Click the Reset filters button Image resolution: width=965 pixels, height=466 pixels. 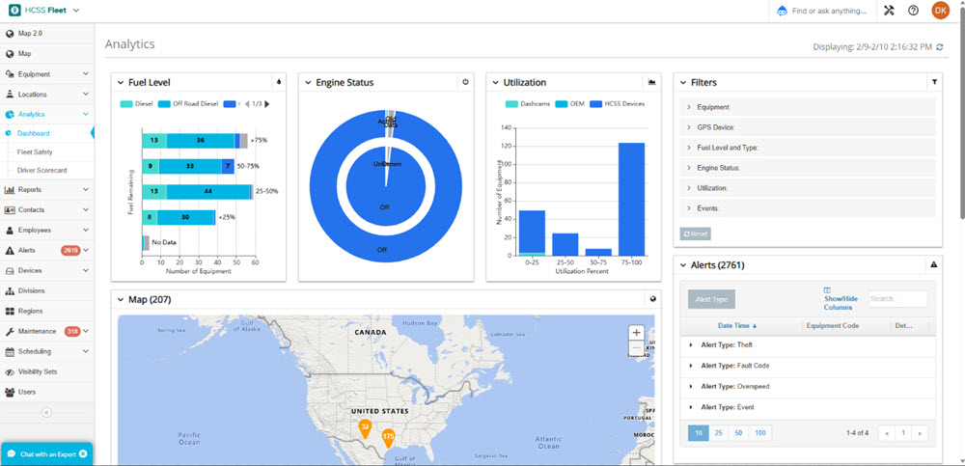pos(696,233)
